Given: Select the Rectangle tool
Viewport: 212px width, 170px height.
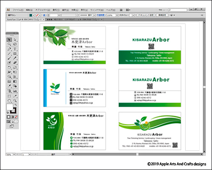Looking at the screenshot, I should [15, 54].
